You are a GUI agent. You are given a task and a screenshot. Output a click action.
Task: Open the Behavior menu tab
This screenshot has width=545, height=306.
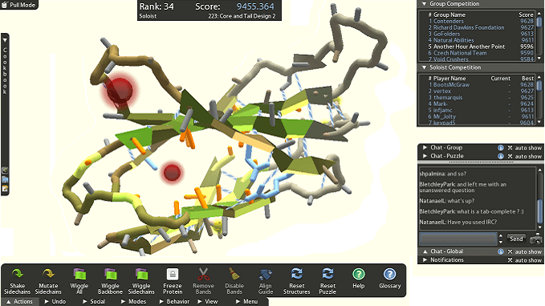[174, 301]
